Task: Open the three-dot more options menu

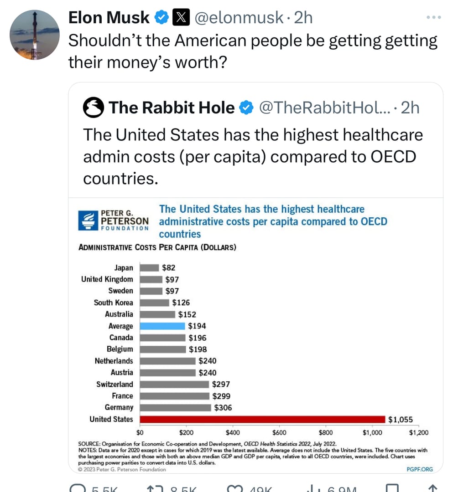Action: (433, 18)
